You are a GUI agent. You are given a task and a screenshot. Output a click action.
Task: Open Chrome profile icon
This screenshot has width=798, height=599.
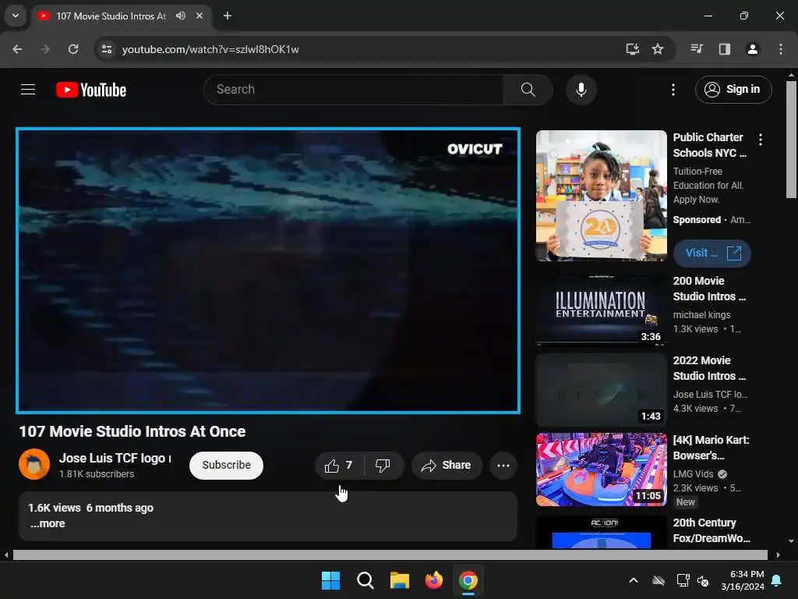[752, 49]
